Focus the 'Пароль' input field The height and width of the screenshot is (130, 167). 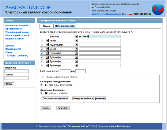coord(16,78)
